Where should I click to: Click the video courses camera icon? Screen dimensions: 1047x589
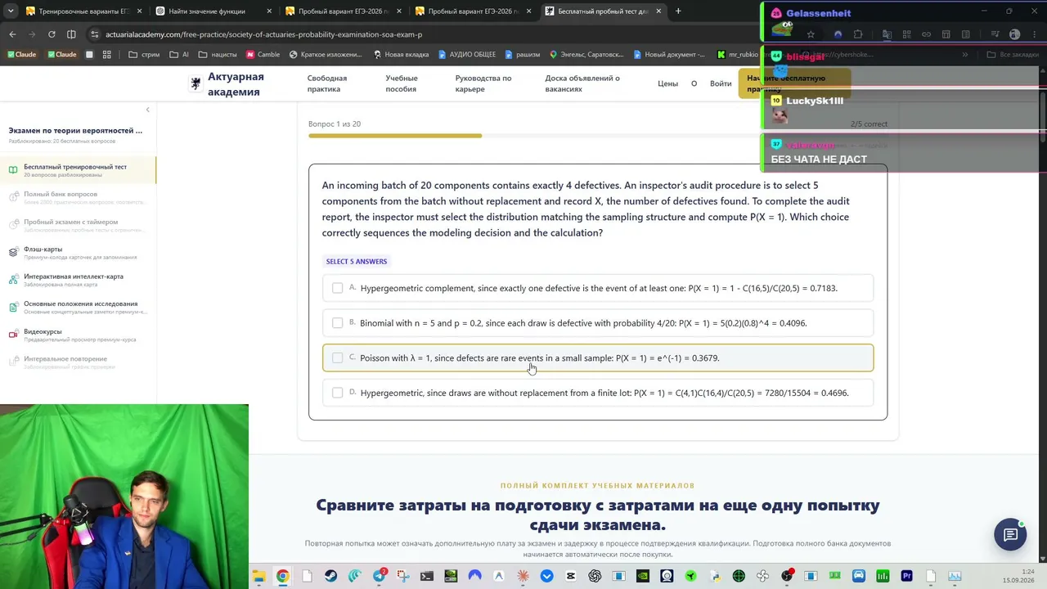point(13,335)
